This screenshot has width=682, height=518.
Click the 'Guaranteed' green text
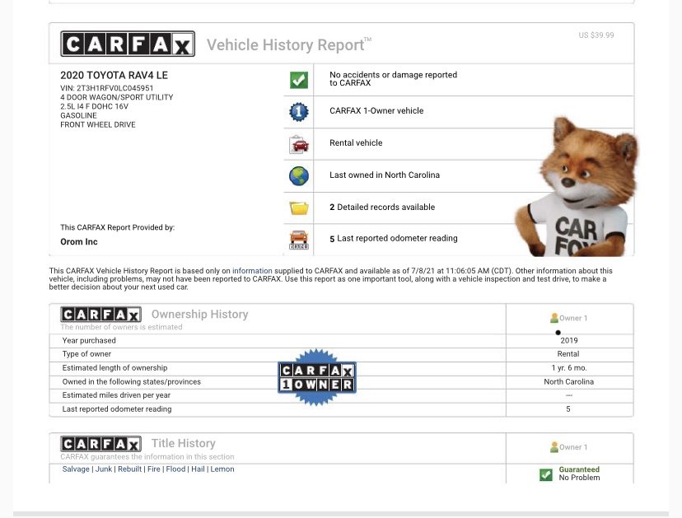tap(579, 469)
